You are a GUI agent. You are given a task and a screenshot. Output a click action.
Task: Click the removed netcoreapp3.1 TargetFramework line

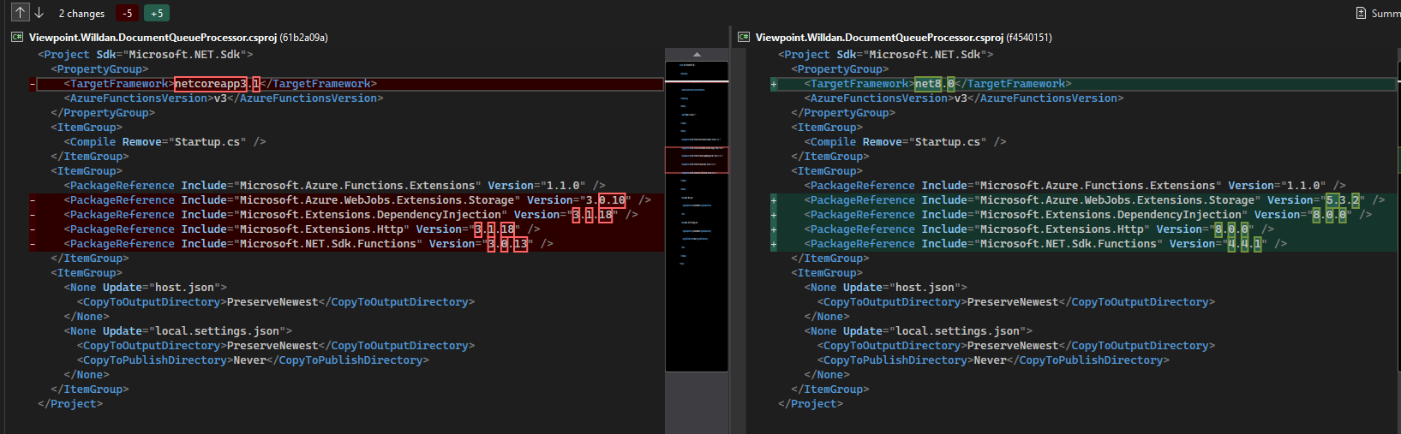(x=220, y=84)
